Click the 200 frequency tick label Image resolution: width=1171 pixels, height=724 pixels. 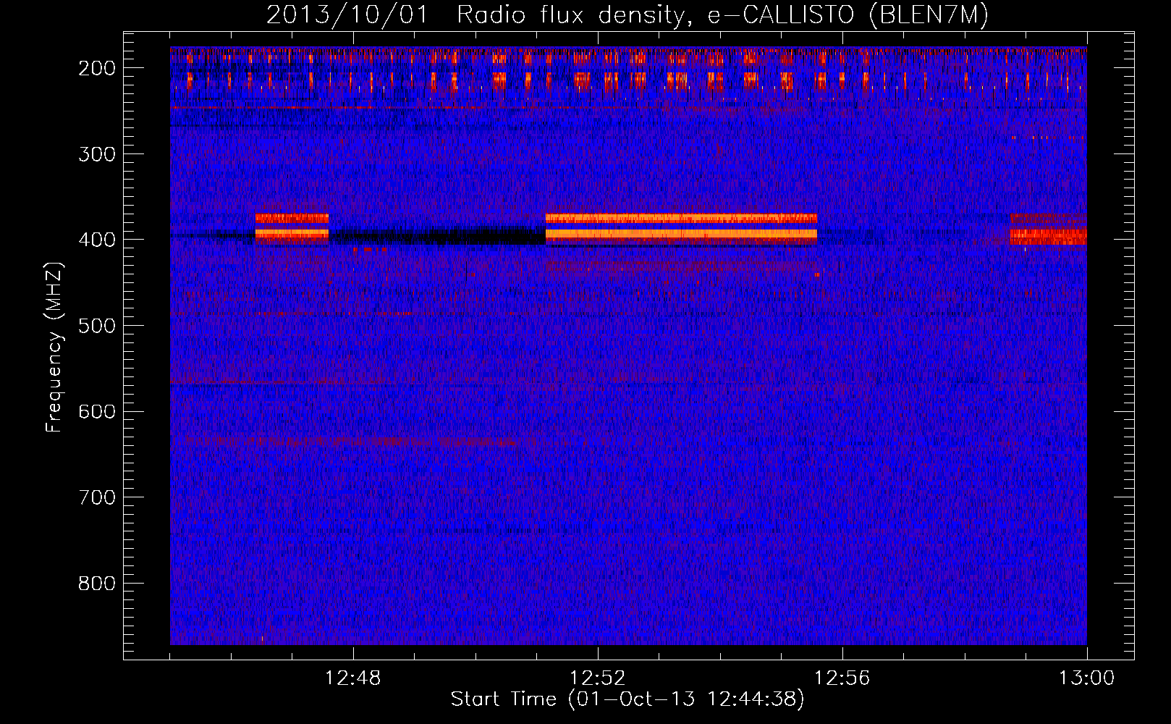[96, 68]
